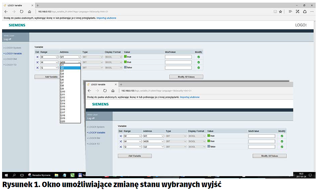The height and width of the screenshot is (190, 318).
Task: Go to LOGO! BM in the front window sidebar
Action: click(94, 138)
